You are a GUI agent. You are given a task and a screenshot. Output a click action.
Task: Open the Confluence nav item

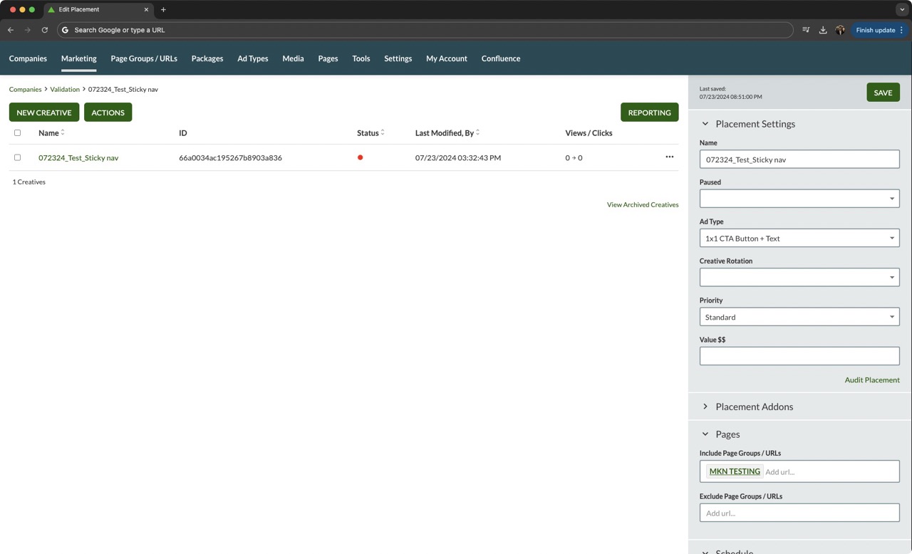501,58
